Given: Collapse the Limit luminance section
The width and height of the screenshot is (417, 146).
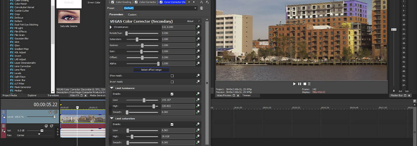Looking at the screenshot, I should tap(112, 88).
